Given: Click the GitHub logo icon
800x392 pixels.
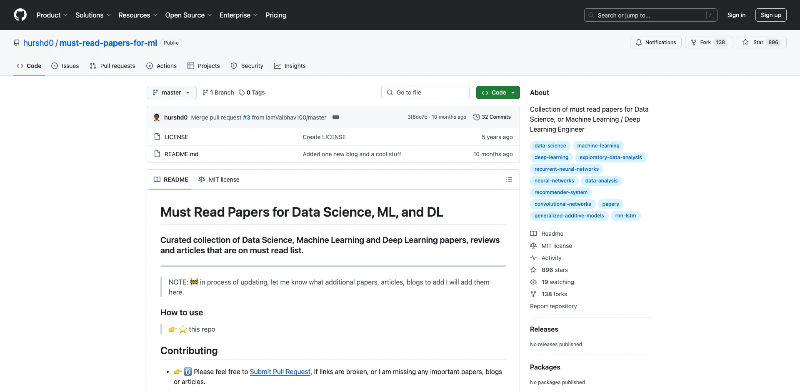Looking at the screenshot, I should pos(20,15).
